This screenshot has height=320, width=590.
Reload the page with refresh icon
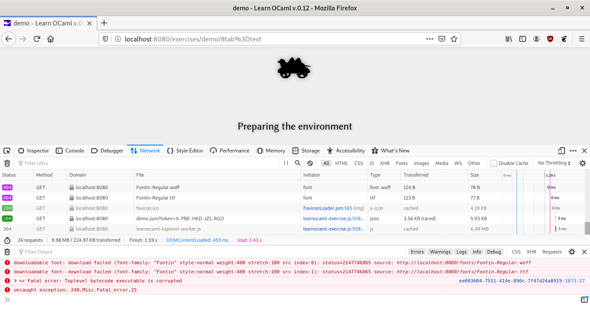(37, 39)
